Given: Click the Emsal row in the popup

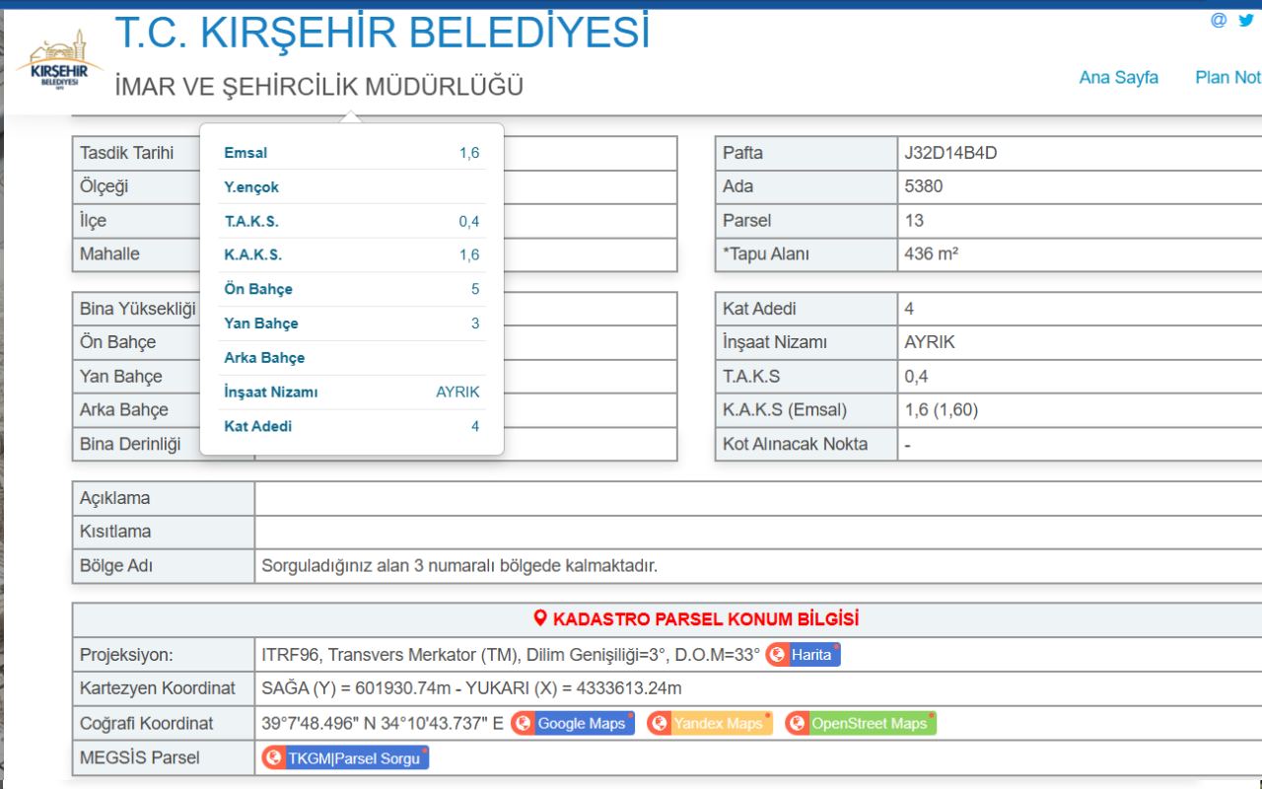Looking at the screenshot, I should point(351,153).
